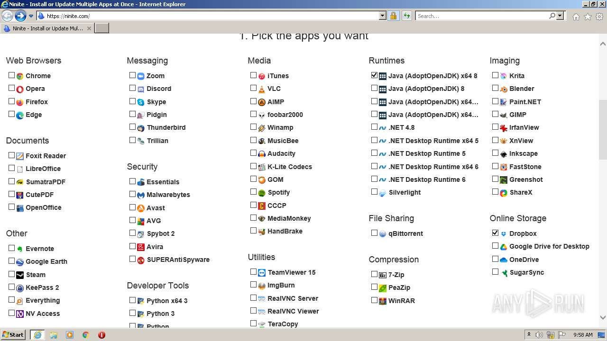Viewport: 607px width, 341px height.
Task: Click the Foxit Reader icon
Action: pyautogui.click(x=20, y=156)
